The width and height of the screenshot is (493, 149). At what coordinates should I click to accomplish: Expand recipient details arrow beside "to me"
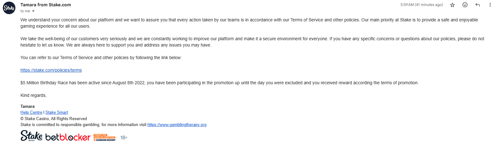pos(33,11)
